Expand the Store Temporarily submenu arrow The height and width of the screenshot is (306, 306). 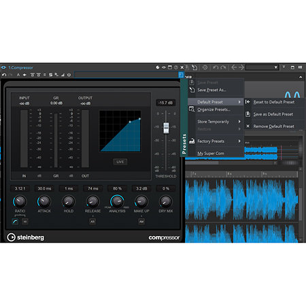pyautogui.click(x=239, y=122)
